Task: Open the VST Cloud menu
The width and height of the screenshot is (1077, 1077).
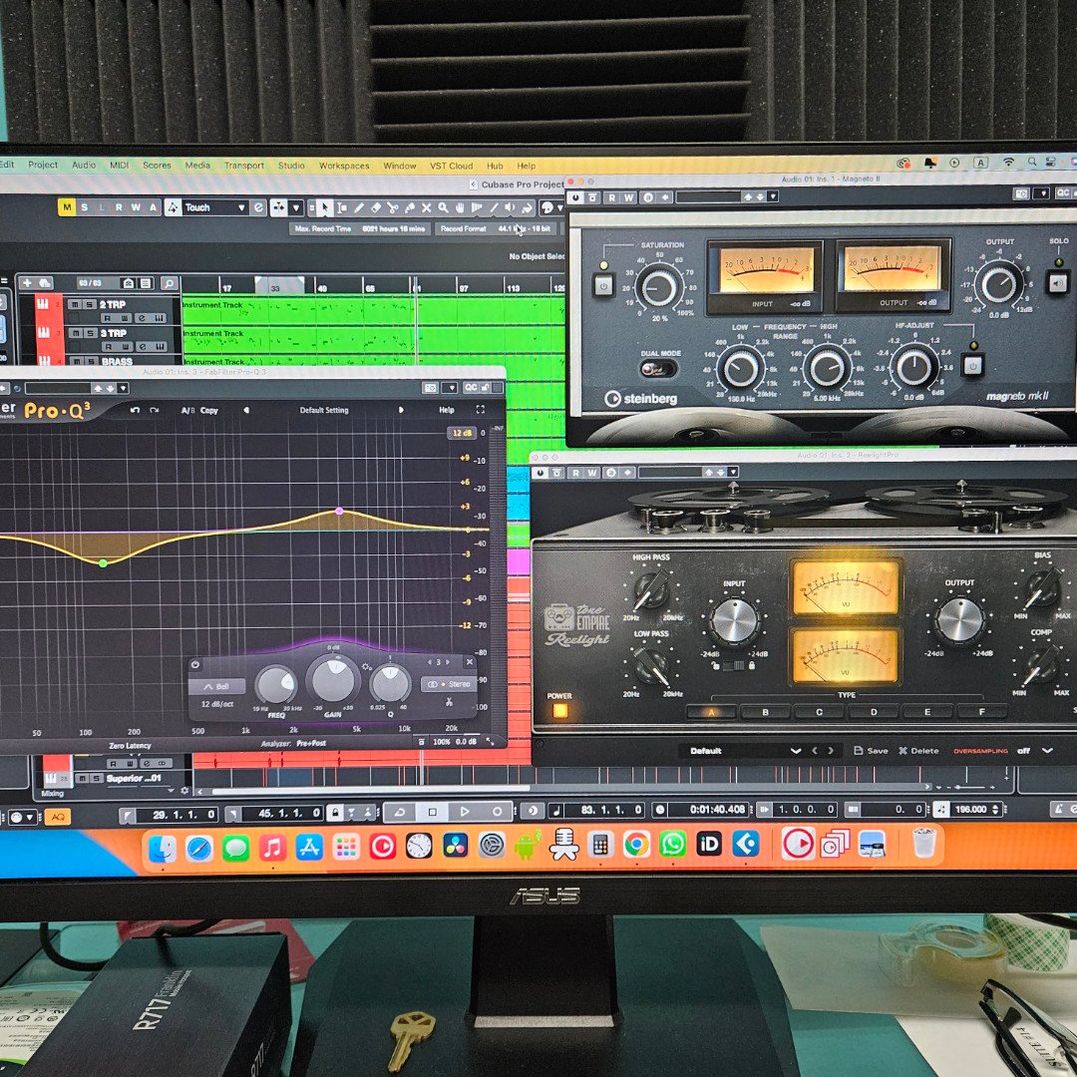Action: (452, 166)
